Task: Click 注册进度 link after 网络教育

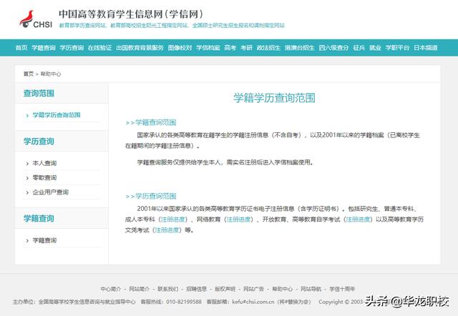Action: pos(238,219)
